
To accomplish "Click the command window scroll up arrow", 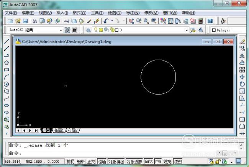I will (x=241, y=145).
